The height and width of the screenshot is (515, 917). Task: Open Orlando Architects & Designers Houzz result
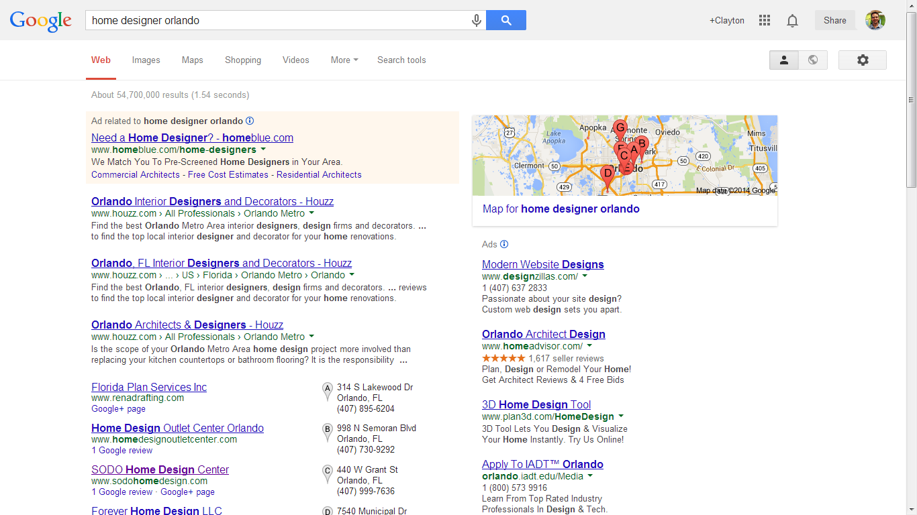(x=187, y=325)
